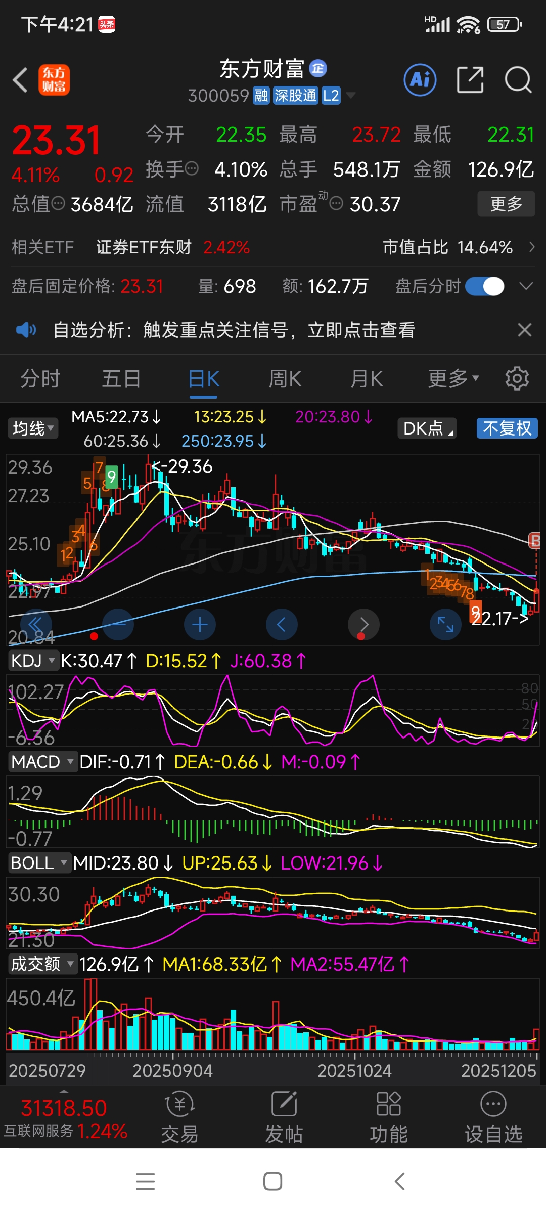The height and width of the screenshot is (1214, 546).
Task: Open the 功能 functions icon
Action: pyautogui.click(x=388, y=1117)
